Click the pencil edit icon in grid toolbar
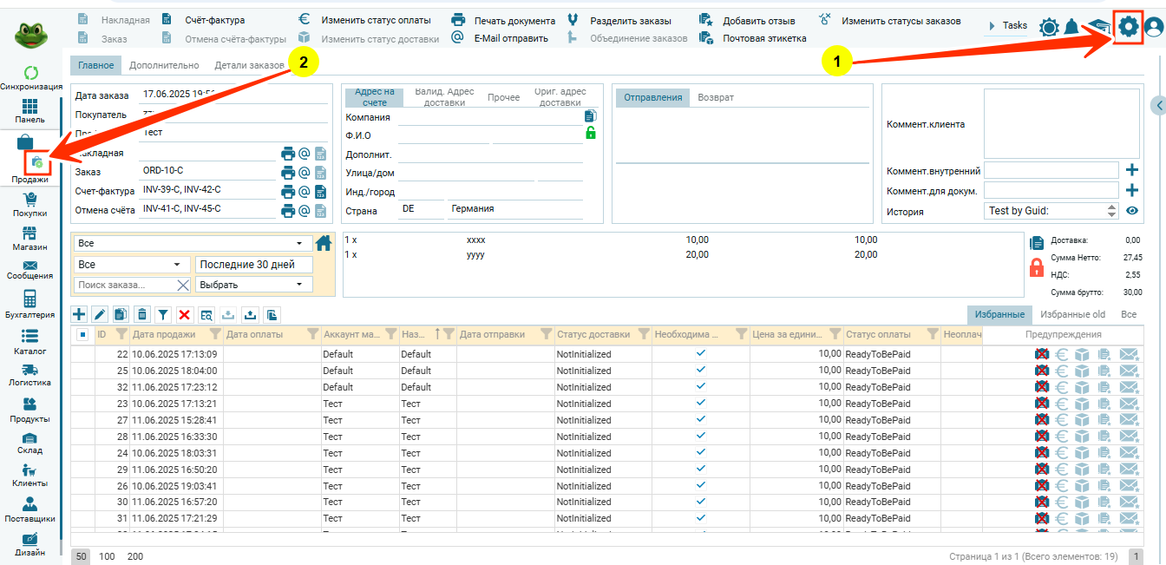The width and height of the screenshot is (1166, 565). [100, 315]
